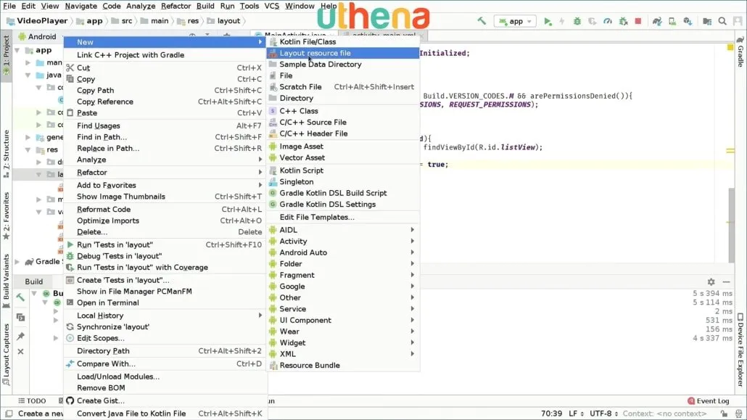Click the Link C++ Project with Gradle entry
This screenshot has height=420, width=747.
(x=165, y=55)
